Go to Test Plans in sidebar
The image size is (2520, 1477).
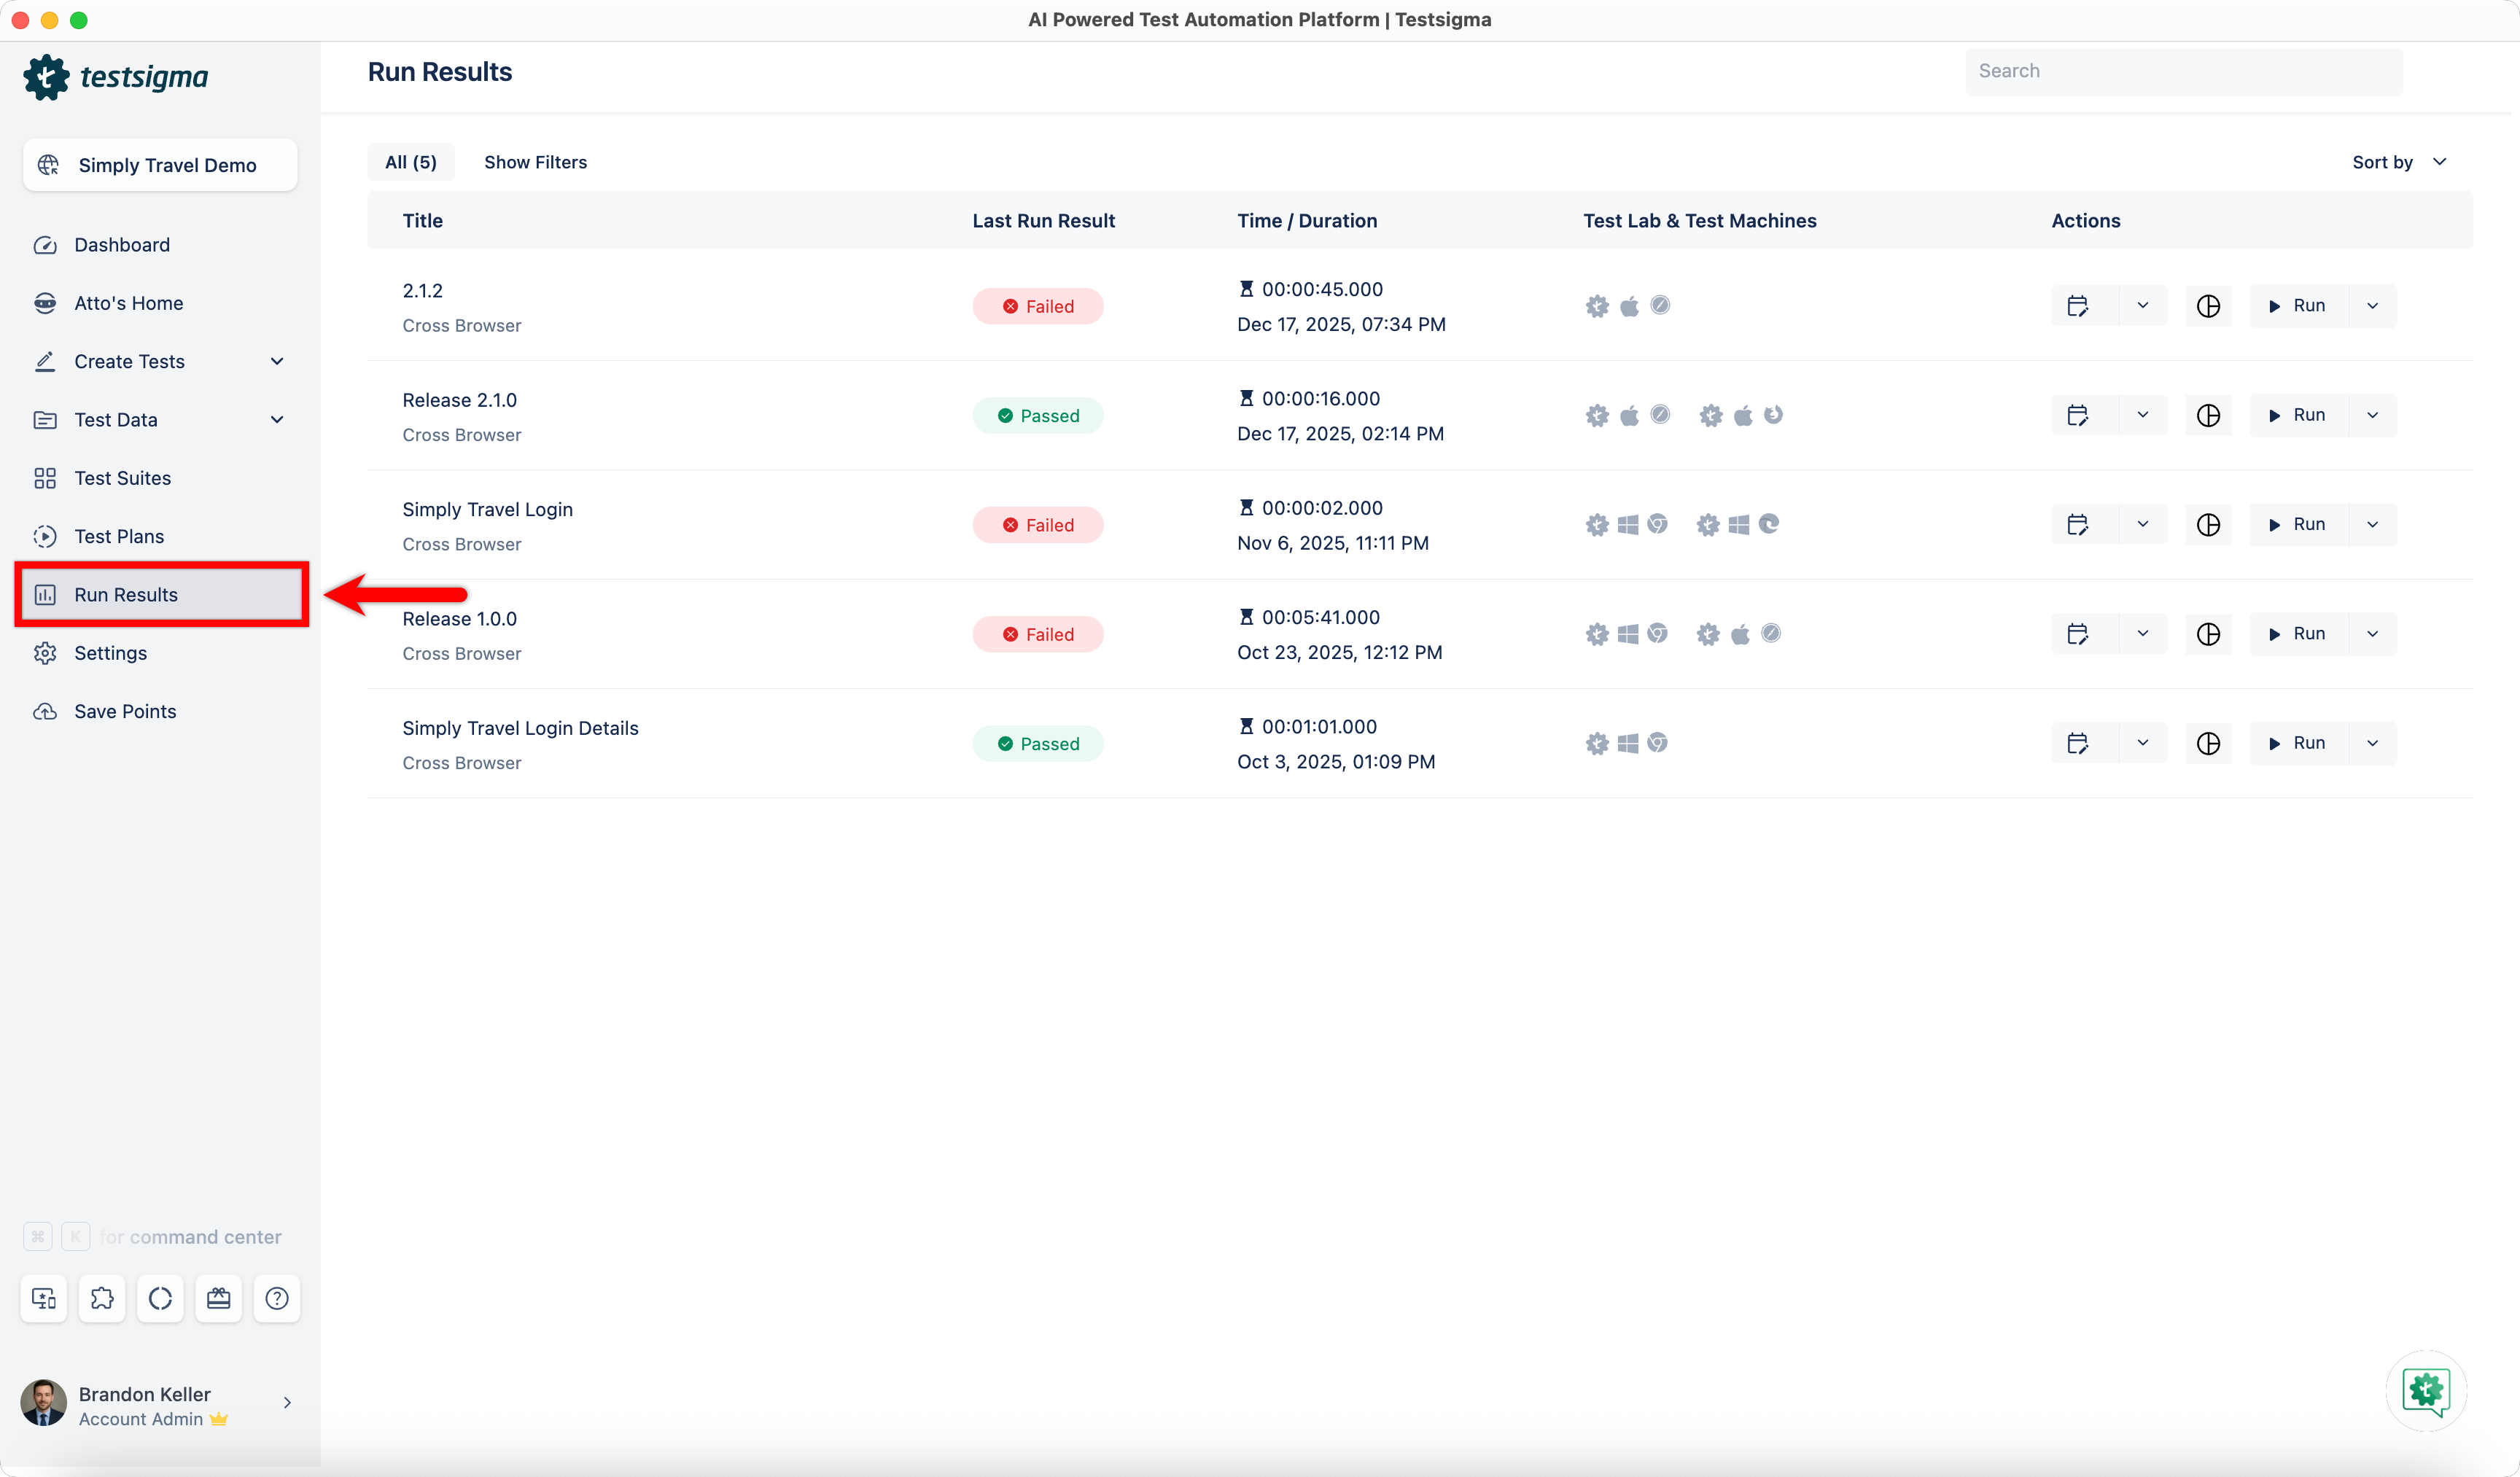coord(119,536)
